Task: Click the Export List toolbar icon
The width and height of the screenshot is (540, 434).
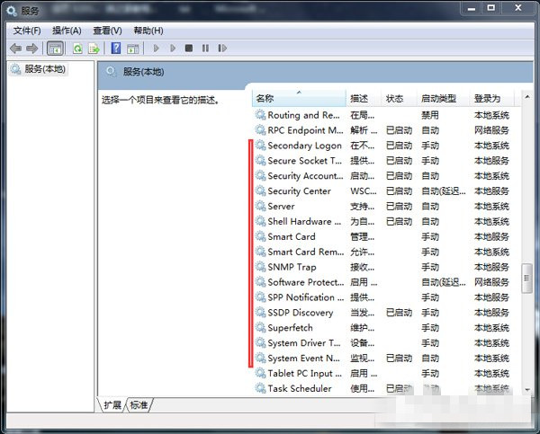Action: pyautogui.click(x=94, y=49)
